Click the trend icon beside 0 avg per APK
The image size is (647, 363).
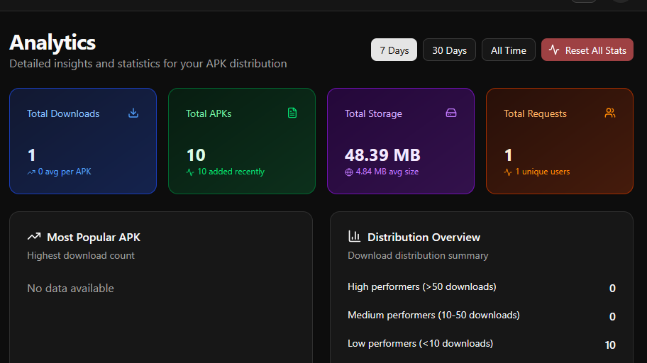click(31, 172)
